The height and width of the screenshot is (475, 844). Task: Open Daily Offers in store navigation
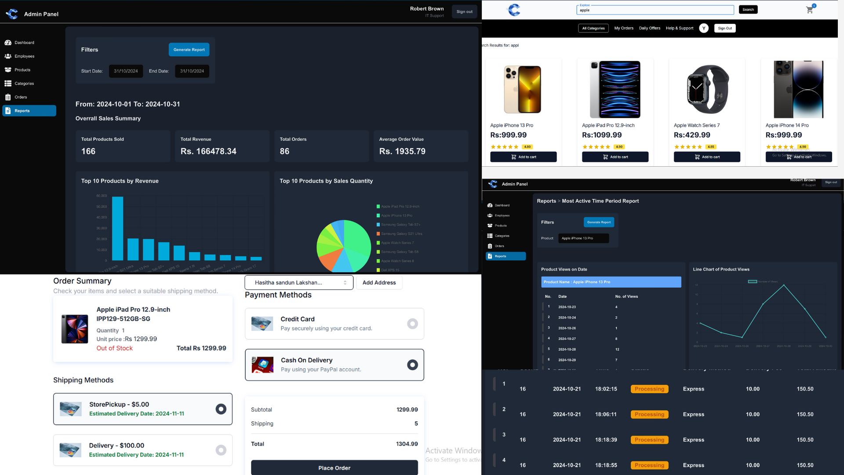click(650, 28)
